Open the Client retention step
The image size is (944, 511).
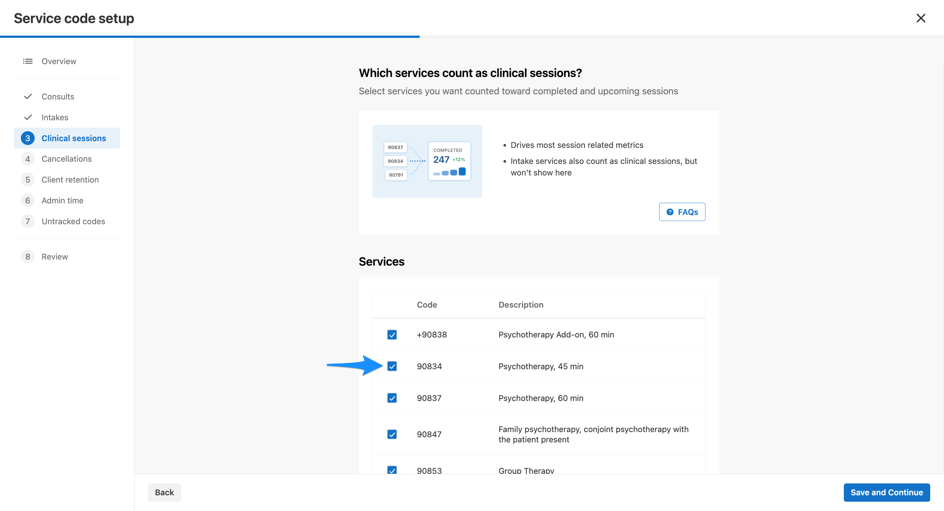[67, 180]
